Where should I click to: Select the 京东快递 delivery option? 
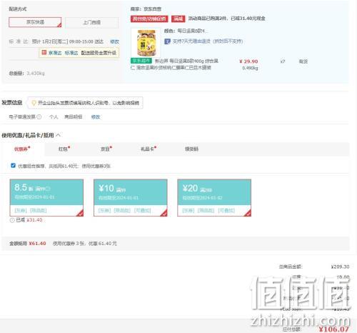click(x=35, y=22)
